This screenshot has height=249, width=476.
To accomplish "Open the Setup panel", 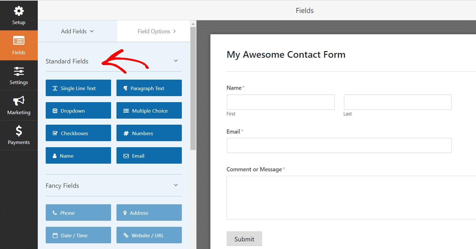I will tap(19, 15).
